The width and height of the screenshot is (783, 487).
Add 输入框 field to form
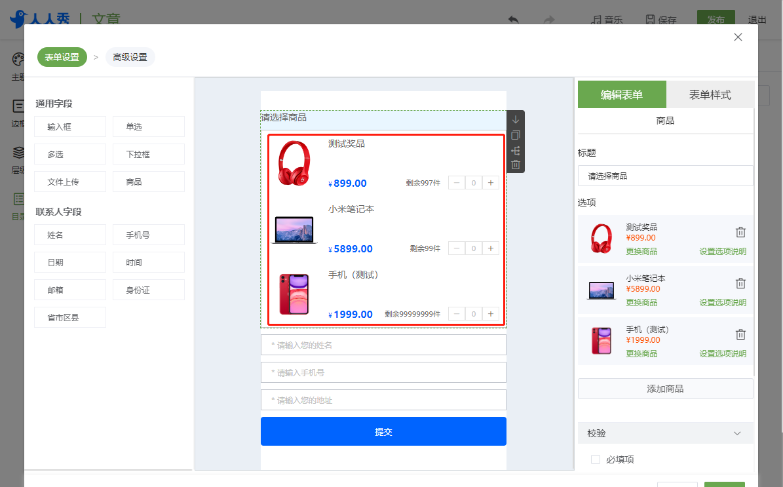pyautogui.click(x=70, y=127)
